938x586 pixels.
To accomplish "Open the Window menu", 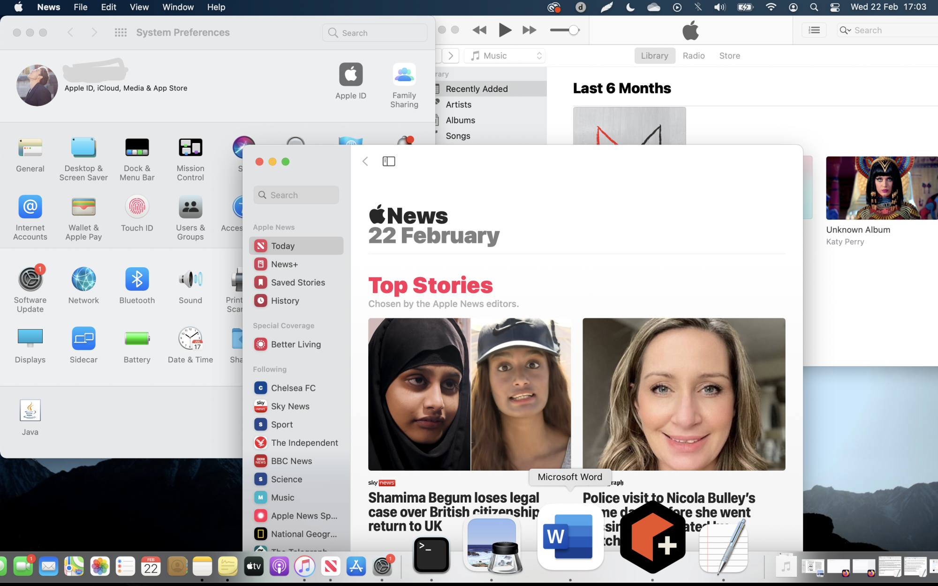I will 178,7.
